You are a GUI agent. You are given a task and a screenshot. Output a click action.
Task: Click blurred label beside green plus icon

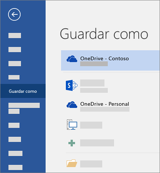(x=97, y=143)
